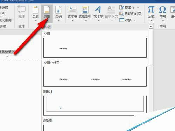The image size is (175, 131).
Task: Insert a 符号 symbol (omega icon)
Action: pyautogui.click(x=162, y=9)
